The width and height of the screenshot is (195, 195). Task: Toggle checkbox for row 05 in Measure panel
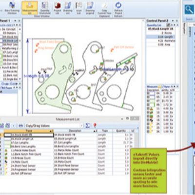(148, 97)
